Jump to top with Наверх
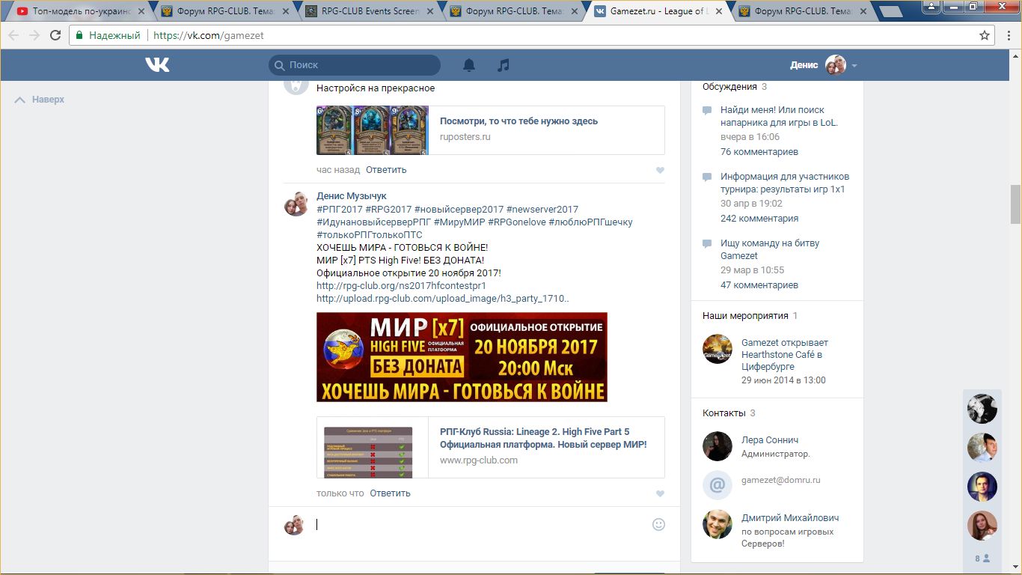 (40, 100)
